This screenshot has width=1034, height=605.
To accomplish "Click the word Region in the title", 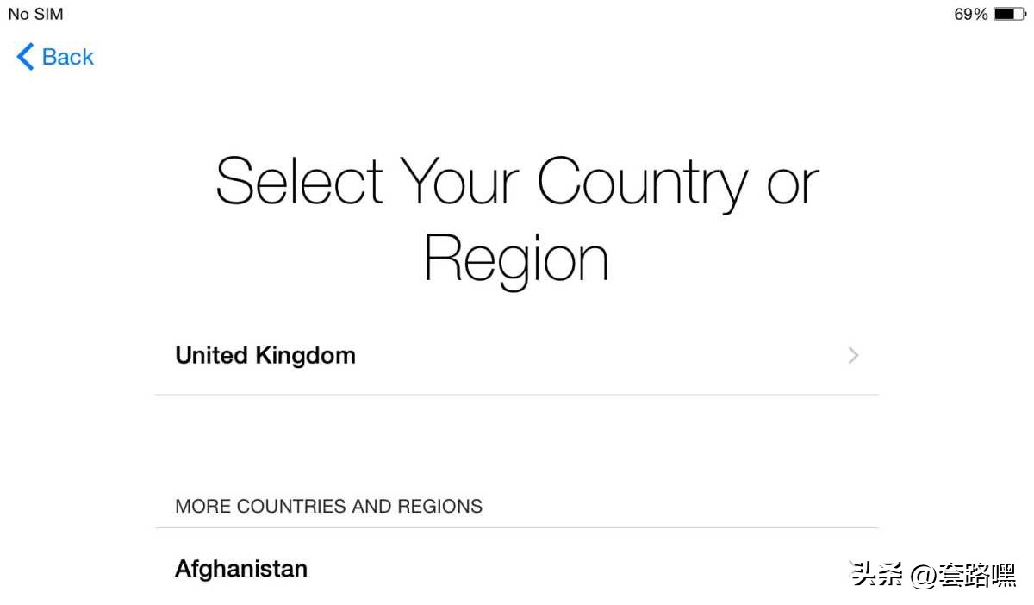I will [517, 260].
